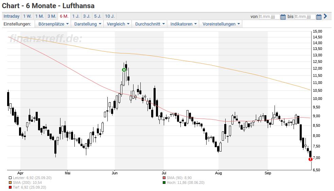The image size is (334, 191).
Task: Click the 'Apr' axis label
Action: 20,173
